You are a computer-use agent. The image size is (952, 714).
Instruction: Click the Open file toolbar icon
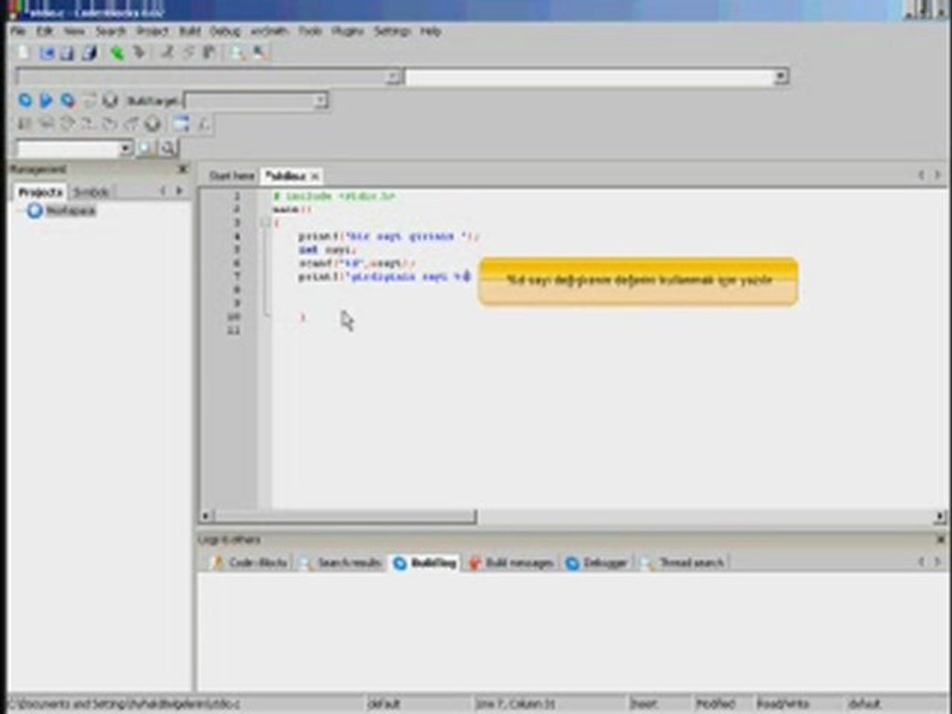click(x=47, y=53)
